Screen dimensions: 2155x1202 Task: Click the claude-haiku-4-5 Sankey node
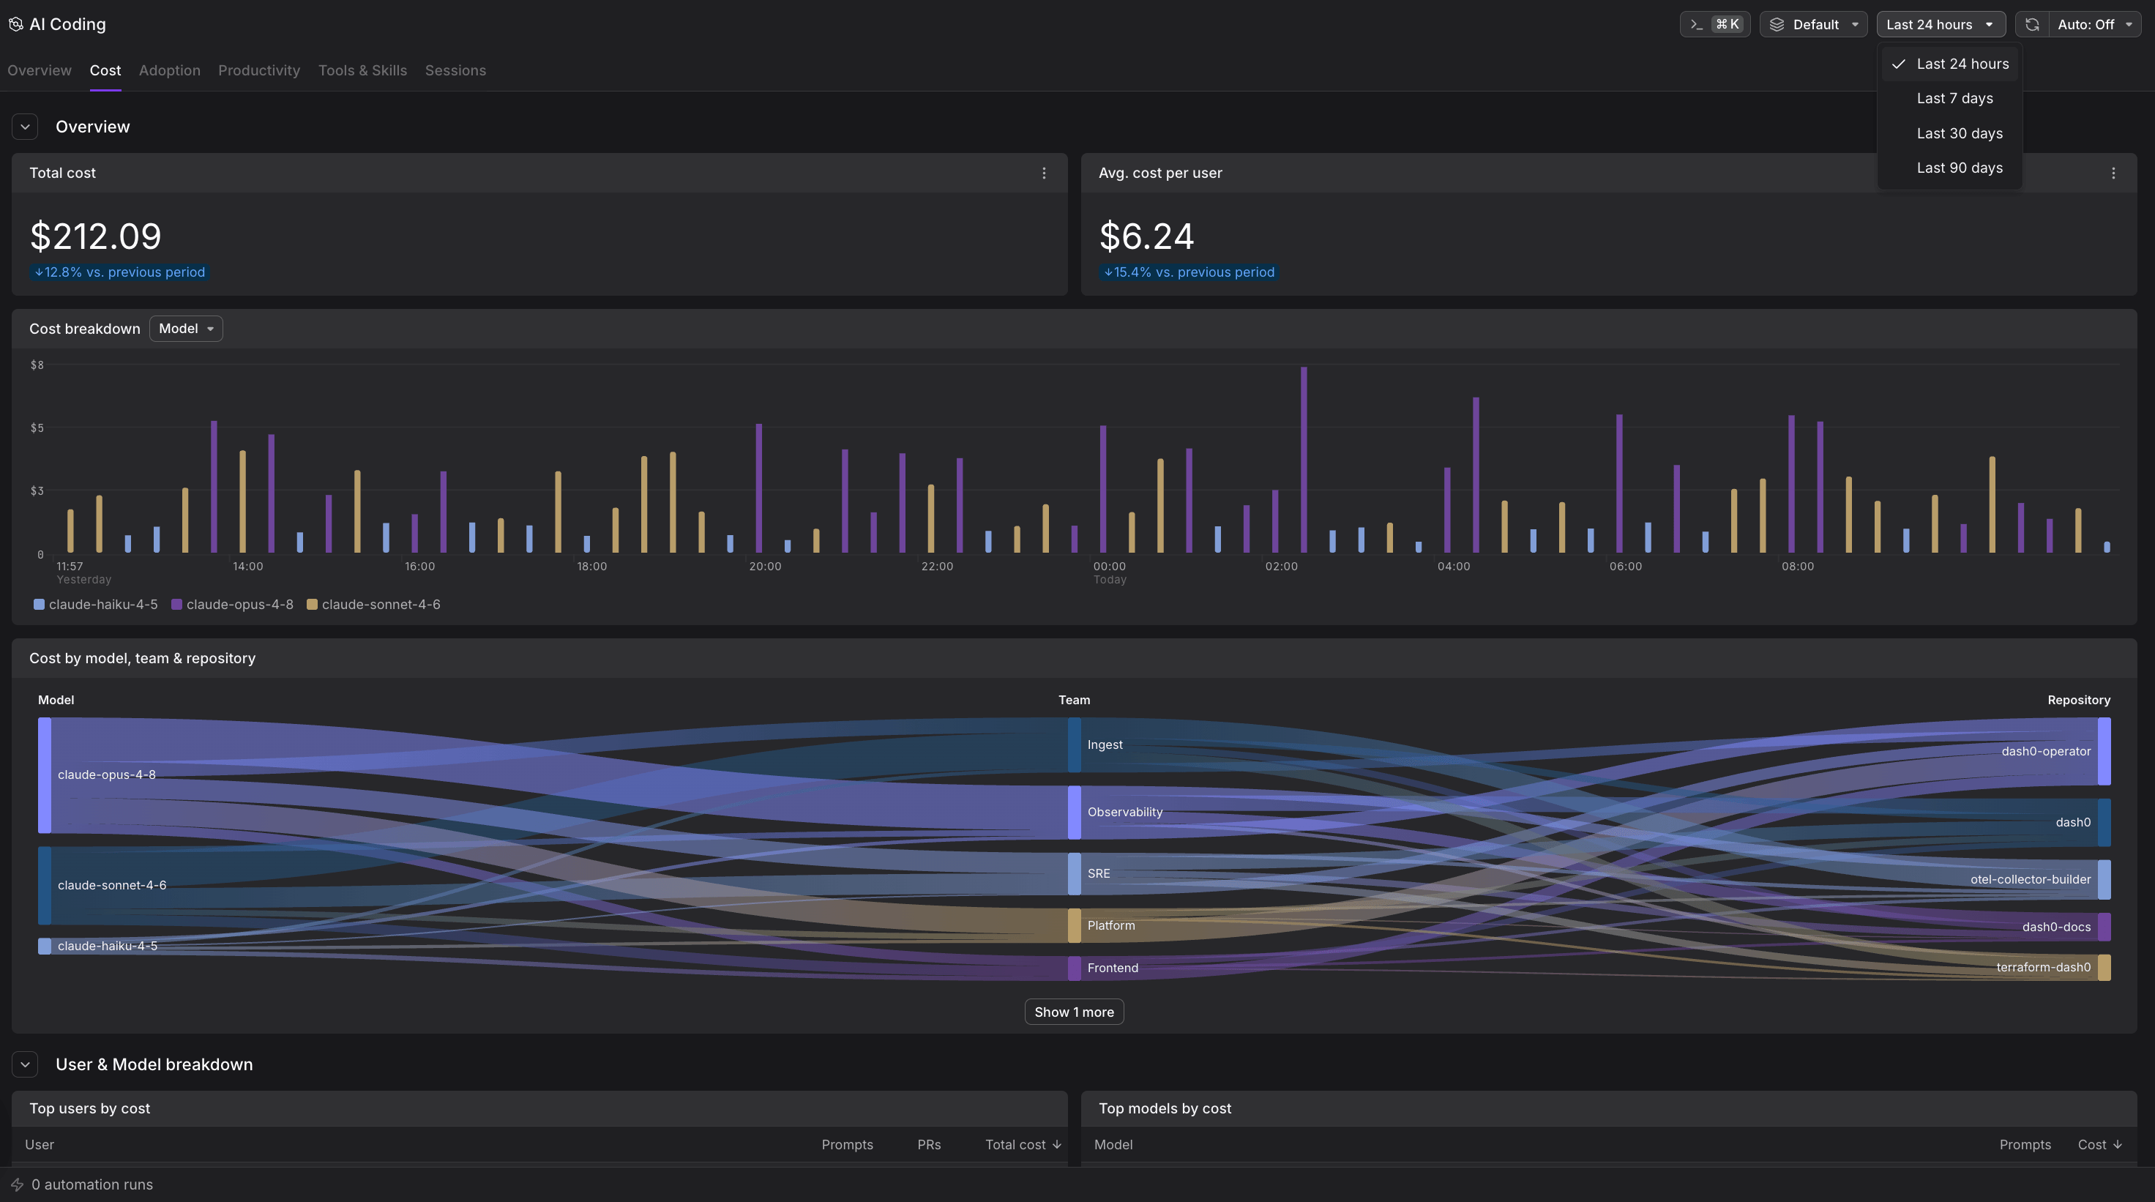[x=45, y=946]
